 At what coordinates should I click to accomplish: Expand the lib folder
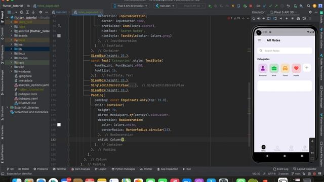coord(11,49)
